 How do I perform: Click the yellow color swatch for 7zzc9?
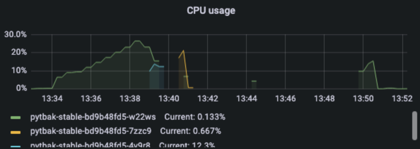tap(16, 132)
